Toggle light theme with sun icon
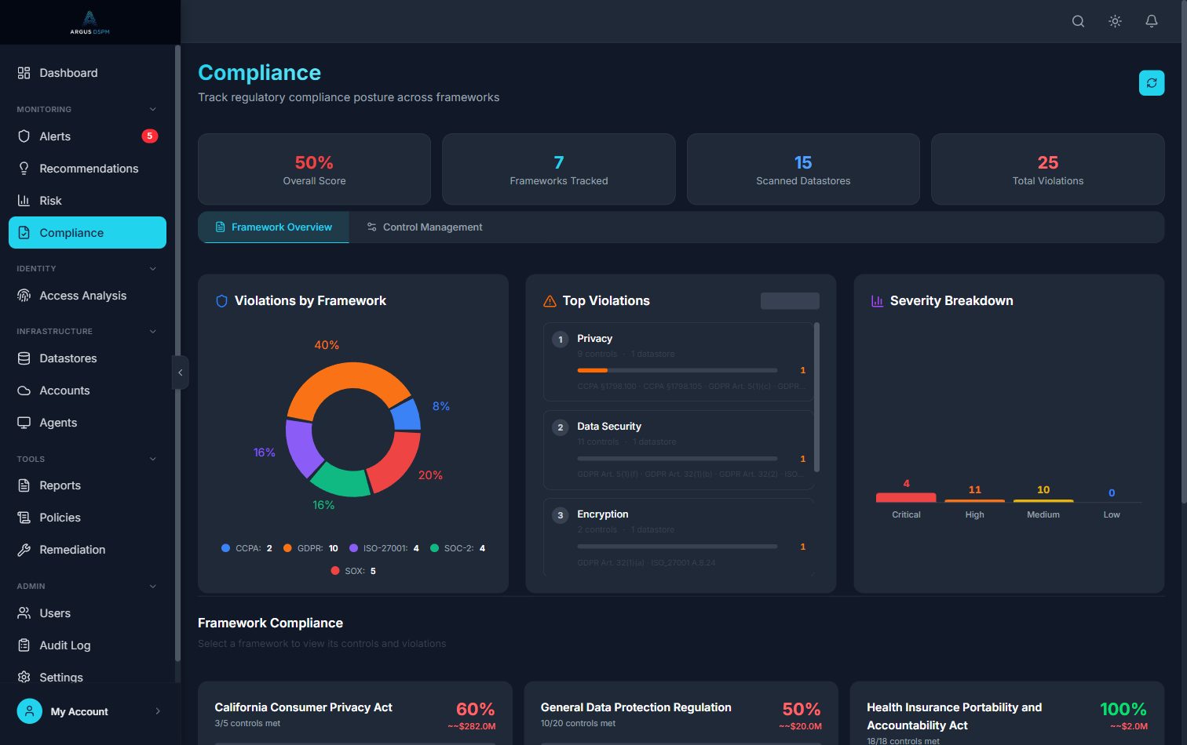 point(1115,21)
